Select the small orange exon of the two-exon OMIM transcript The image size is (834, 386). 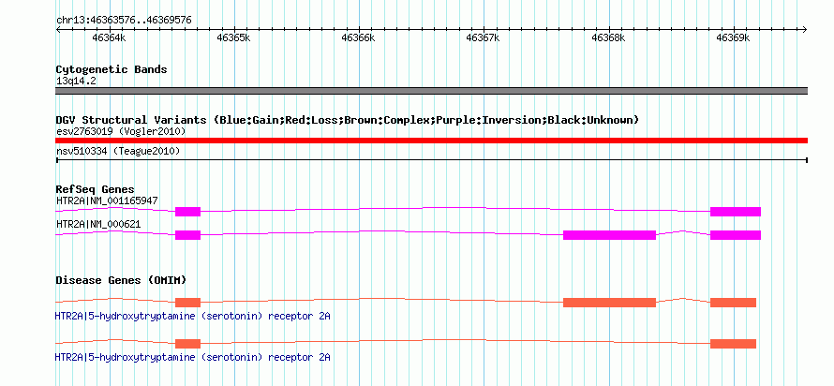tap(187, 344)
